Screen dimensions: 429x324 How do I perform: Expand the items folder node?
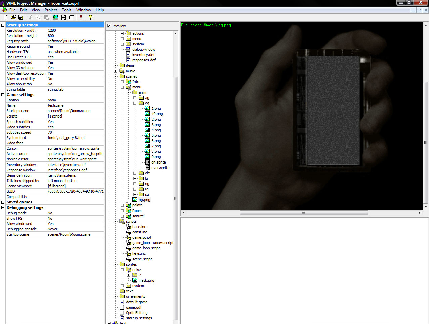point(116,65)
